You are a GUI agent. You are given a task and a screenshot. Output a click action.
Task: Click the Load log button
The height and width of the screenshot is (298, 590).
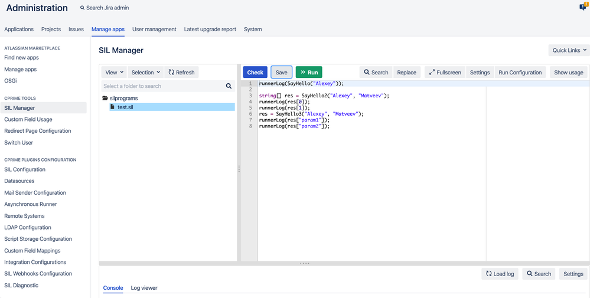[500, 274]
